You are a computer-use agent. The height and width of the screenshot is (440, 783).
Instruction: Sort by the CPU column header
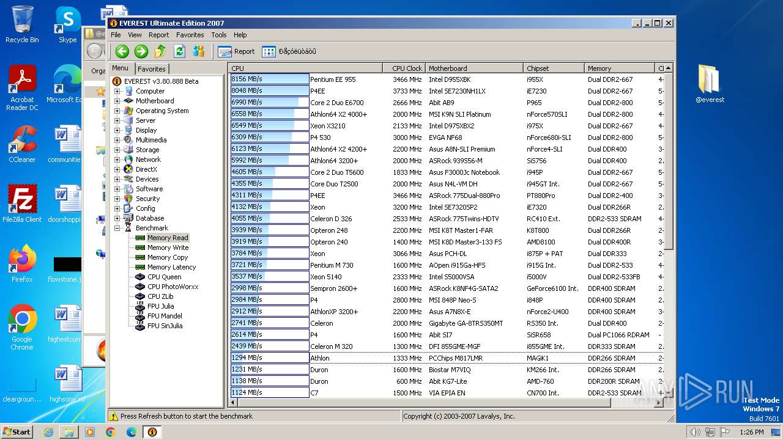pyautogui.click(x=306, y=68)
